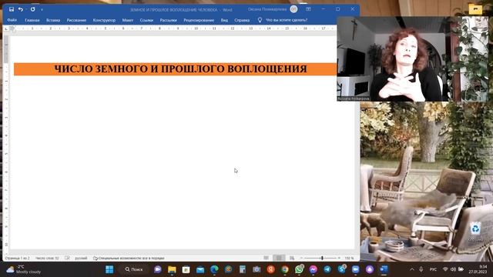The image size is (493, 277).
Task: Click the page count 'Страница 1 из 2'
Action: [17, 259]
